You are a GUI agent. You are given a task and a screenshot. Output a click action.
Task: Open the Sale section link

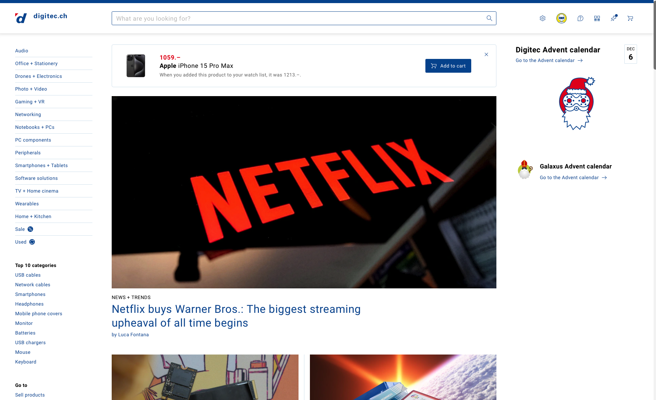tap(20, 229)
